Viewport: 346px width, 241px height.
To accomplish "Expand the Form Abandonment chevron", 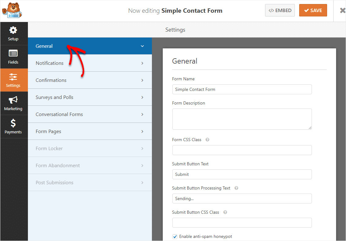I will click(142, 166).
